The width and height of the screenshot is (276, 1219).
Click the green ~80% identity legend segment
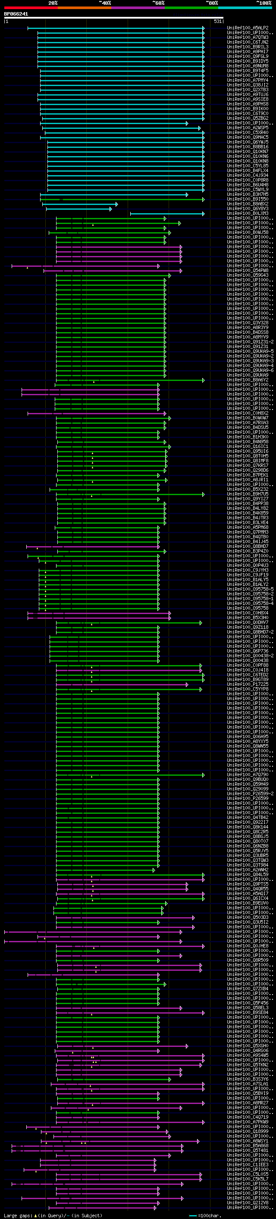[x=191, y=8]
